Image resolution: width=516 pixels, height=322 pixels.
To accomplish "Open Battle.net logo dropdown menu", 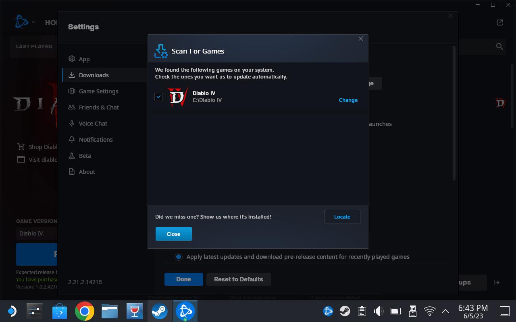I will pyautogui.click(x=24, y=23).
